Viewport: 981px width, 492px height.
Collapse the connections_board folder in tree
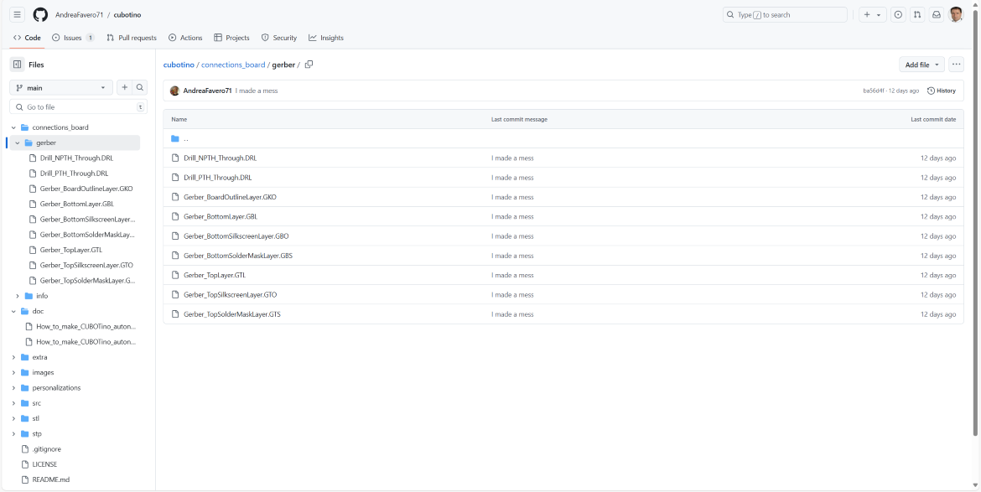[13, 127]
